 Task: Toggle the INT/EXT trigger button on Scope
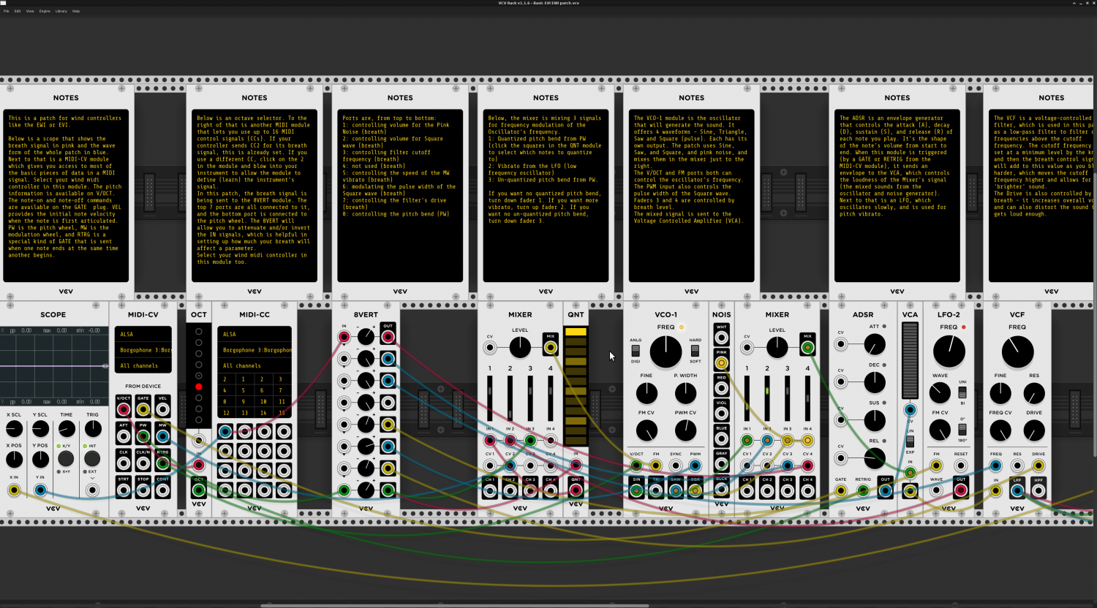(x=92, y=458)
